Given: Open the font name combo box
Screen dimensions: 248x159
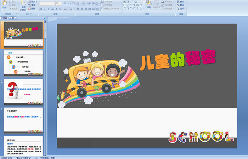Looking at the screenshot, I should click(x=47, y=4).
